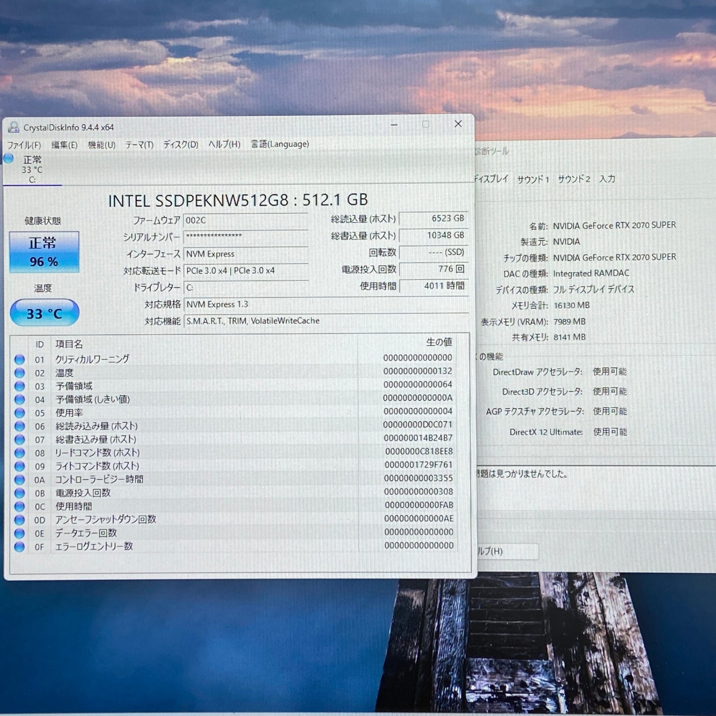Click the 33 °C temperature button
Image resolution: width=716 pixels, height=716 pixels.
45,313
